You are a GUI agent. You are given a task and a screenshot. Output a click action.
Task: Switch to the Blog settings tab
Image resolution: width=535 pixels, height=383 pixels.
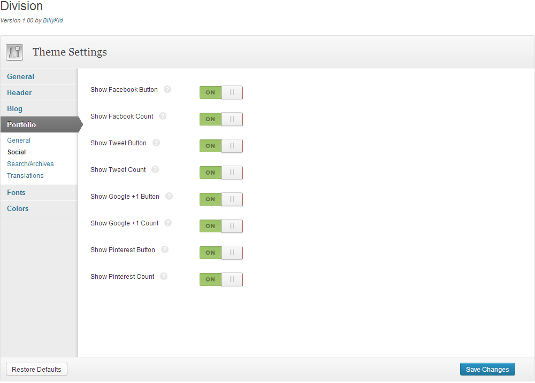pos(39,108)
